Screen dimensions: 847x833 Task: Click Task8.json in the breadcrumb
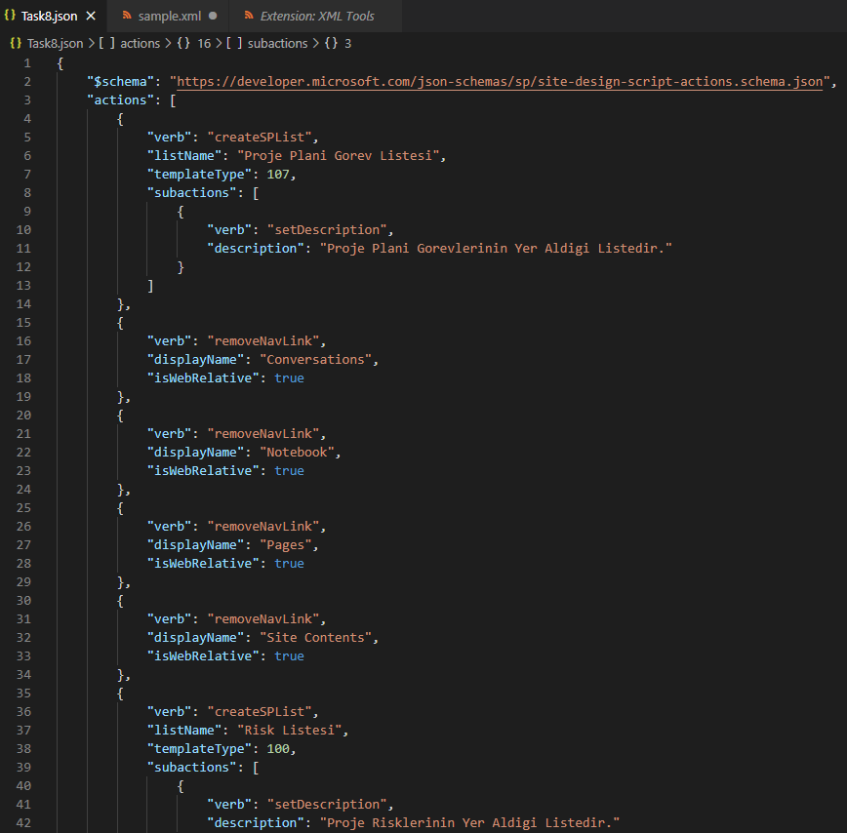coord(55,43)
